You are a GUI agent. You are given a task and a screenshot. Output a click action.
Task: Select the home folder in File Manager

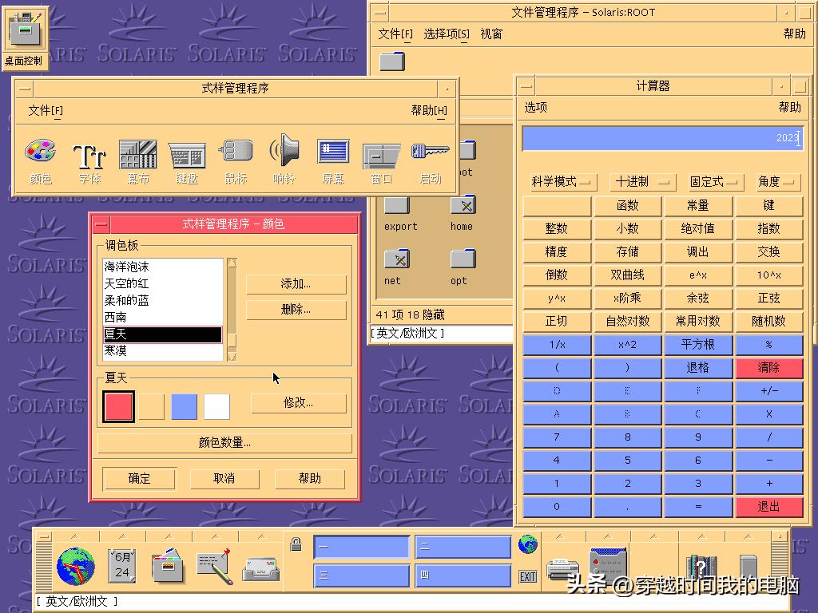coord(463,205)
